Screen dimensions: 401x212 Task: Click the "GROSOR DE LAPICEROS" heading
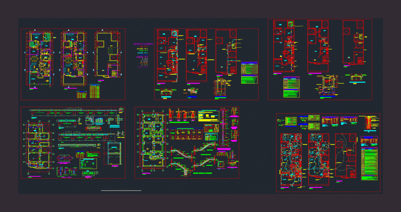point(143,44)
